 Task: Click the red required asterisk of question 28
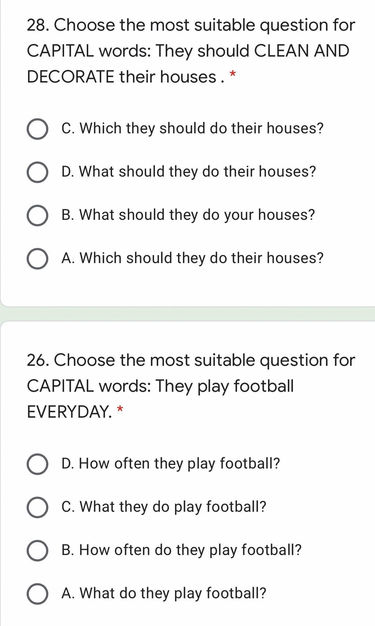click(233, 75)
